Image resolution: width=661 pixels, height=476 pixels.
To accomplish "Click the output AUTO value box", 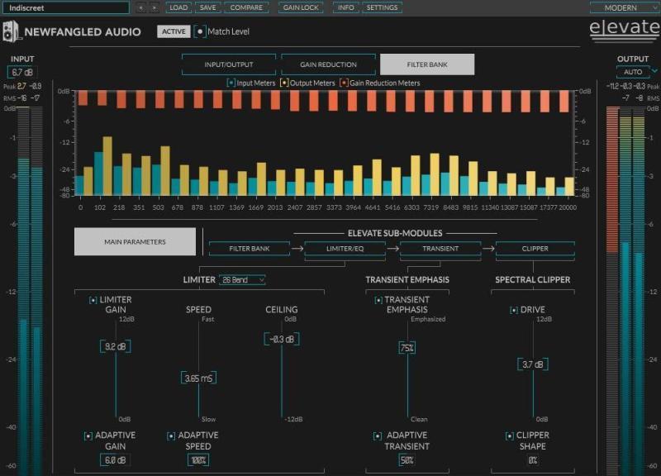I will [633, 72].
